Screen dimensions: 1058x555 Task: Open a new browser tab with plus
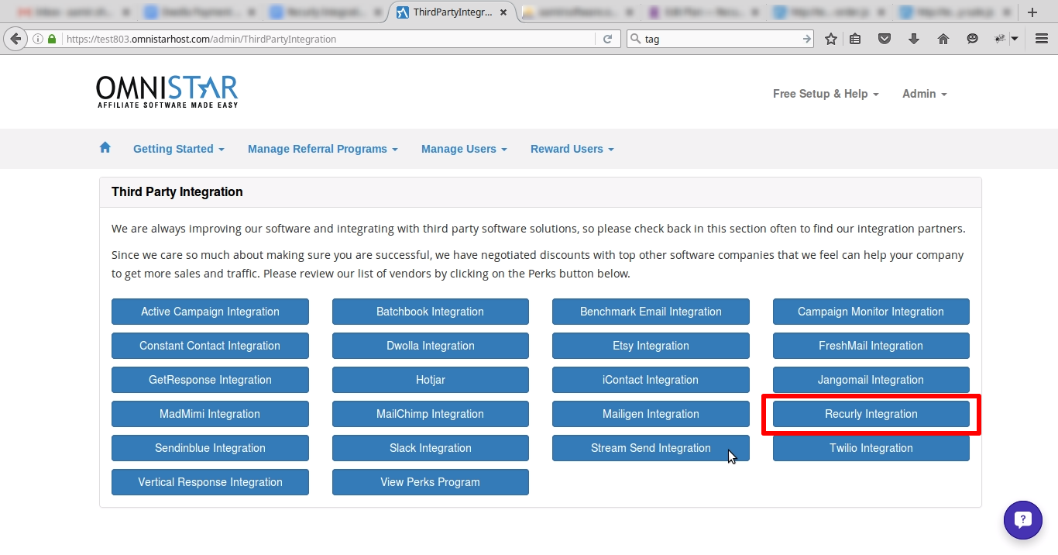click(x=1032, y=12)
